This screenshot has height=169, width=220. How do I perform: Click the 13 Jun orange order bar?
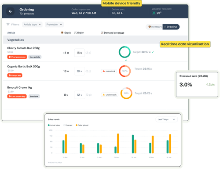(118, 144)
